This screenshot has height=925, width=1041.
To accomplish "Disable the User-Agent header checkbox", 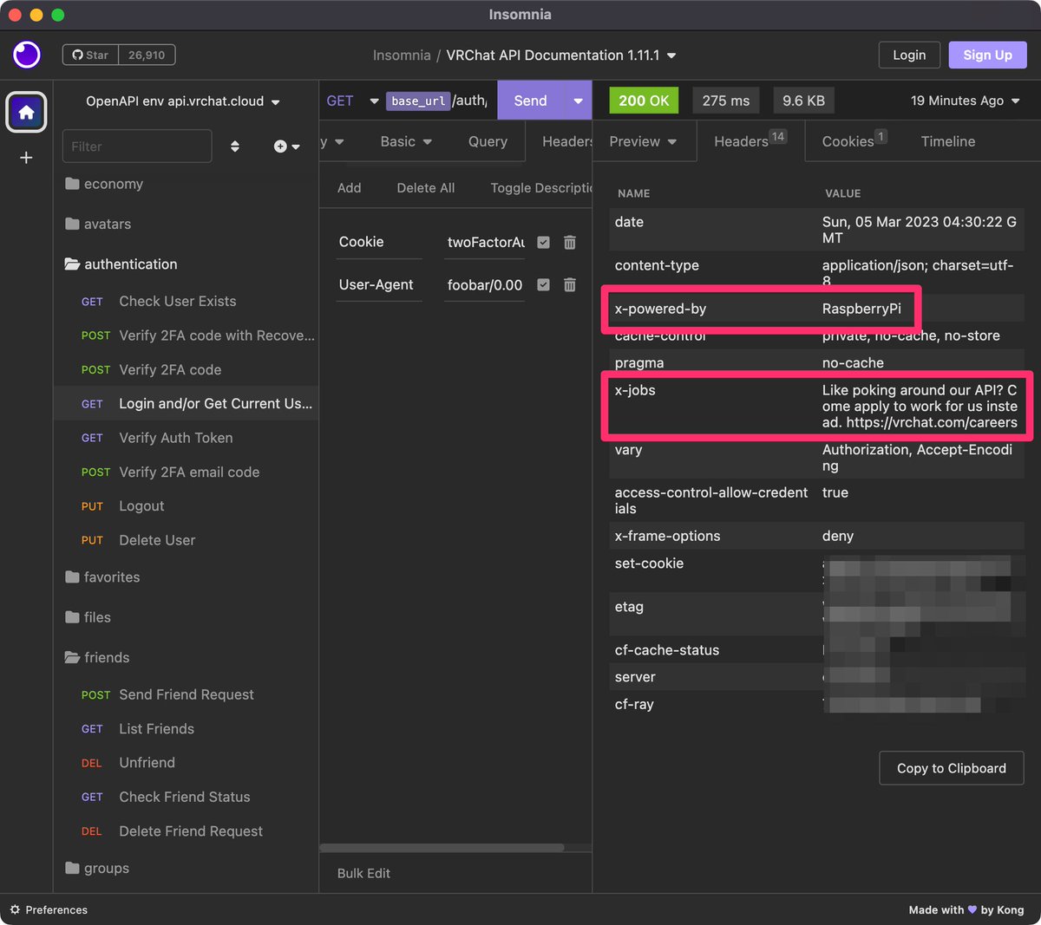I will point(543,284).
